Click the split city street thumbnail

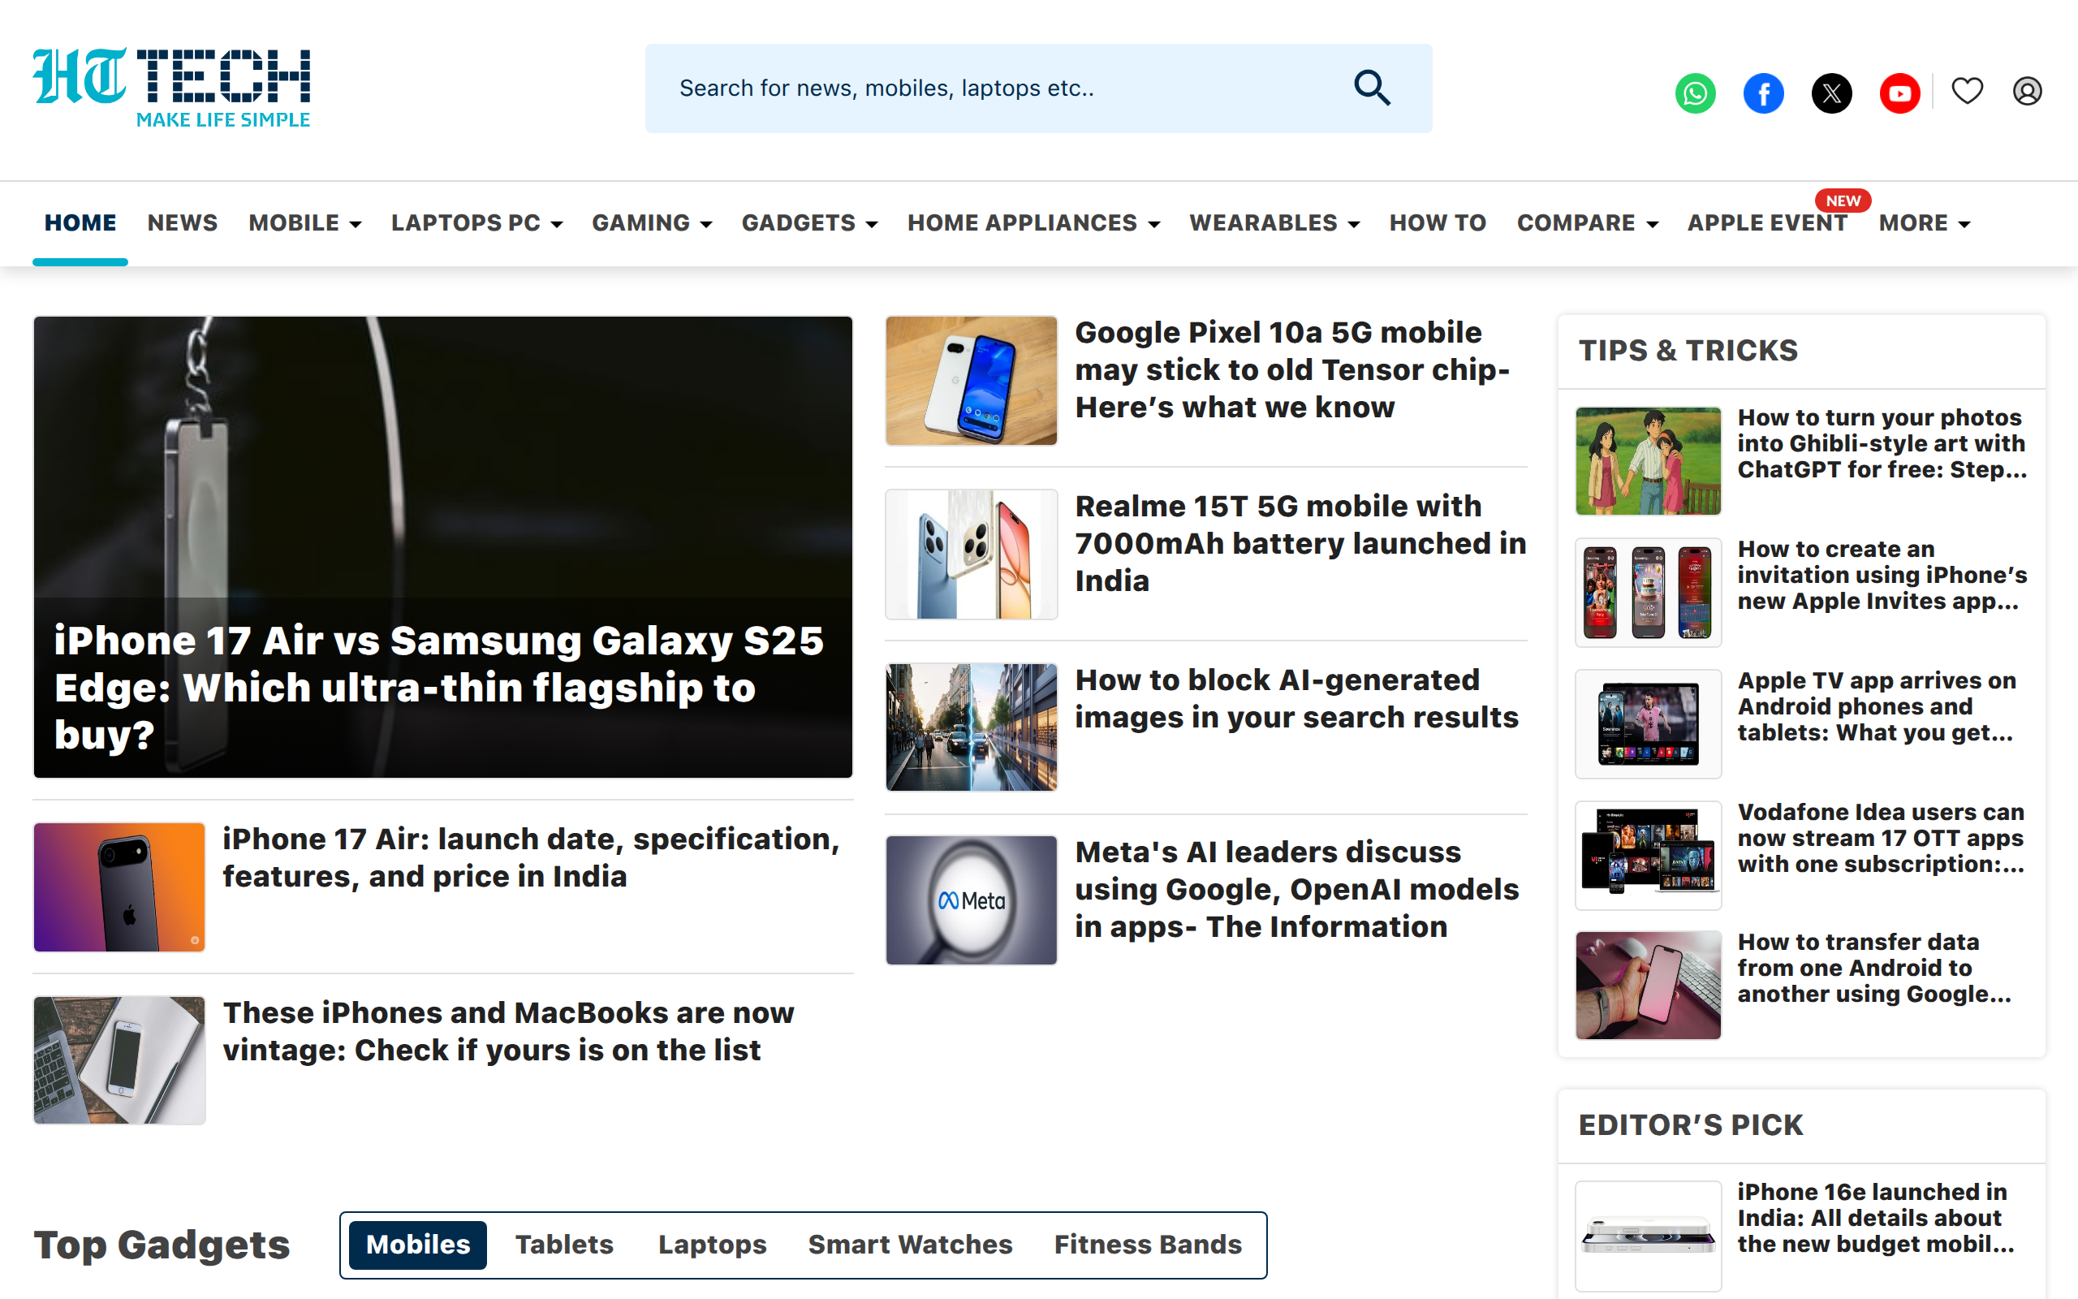tap(971, 727)
